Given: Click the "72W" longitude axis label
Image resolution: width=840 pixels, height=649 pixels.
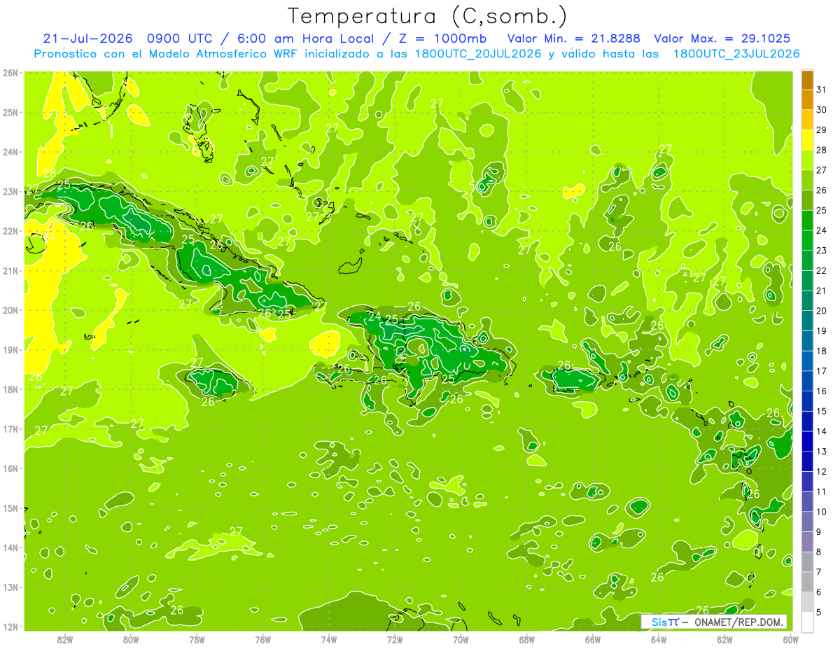Looking at the screenshot, I should 395,638.
